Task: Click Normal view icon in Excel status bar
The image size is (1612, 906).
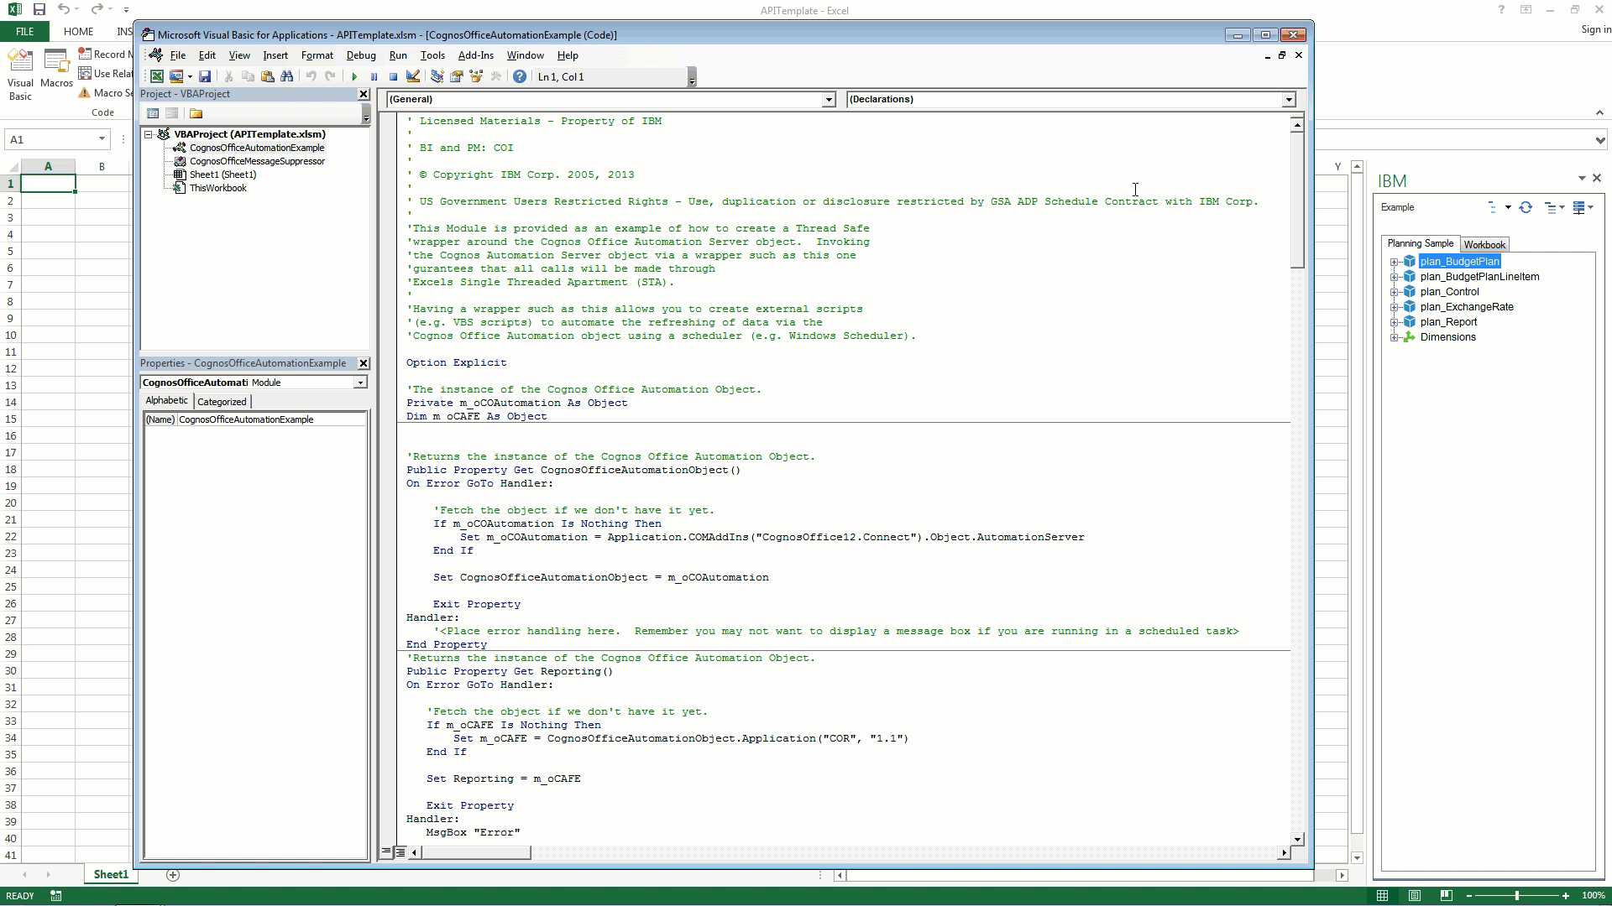Action: tap(1382, 896)
